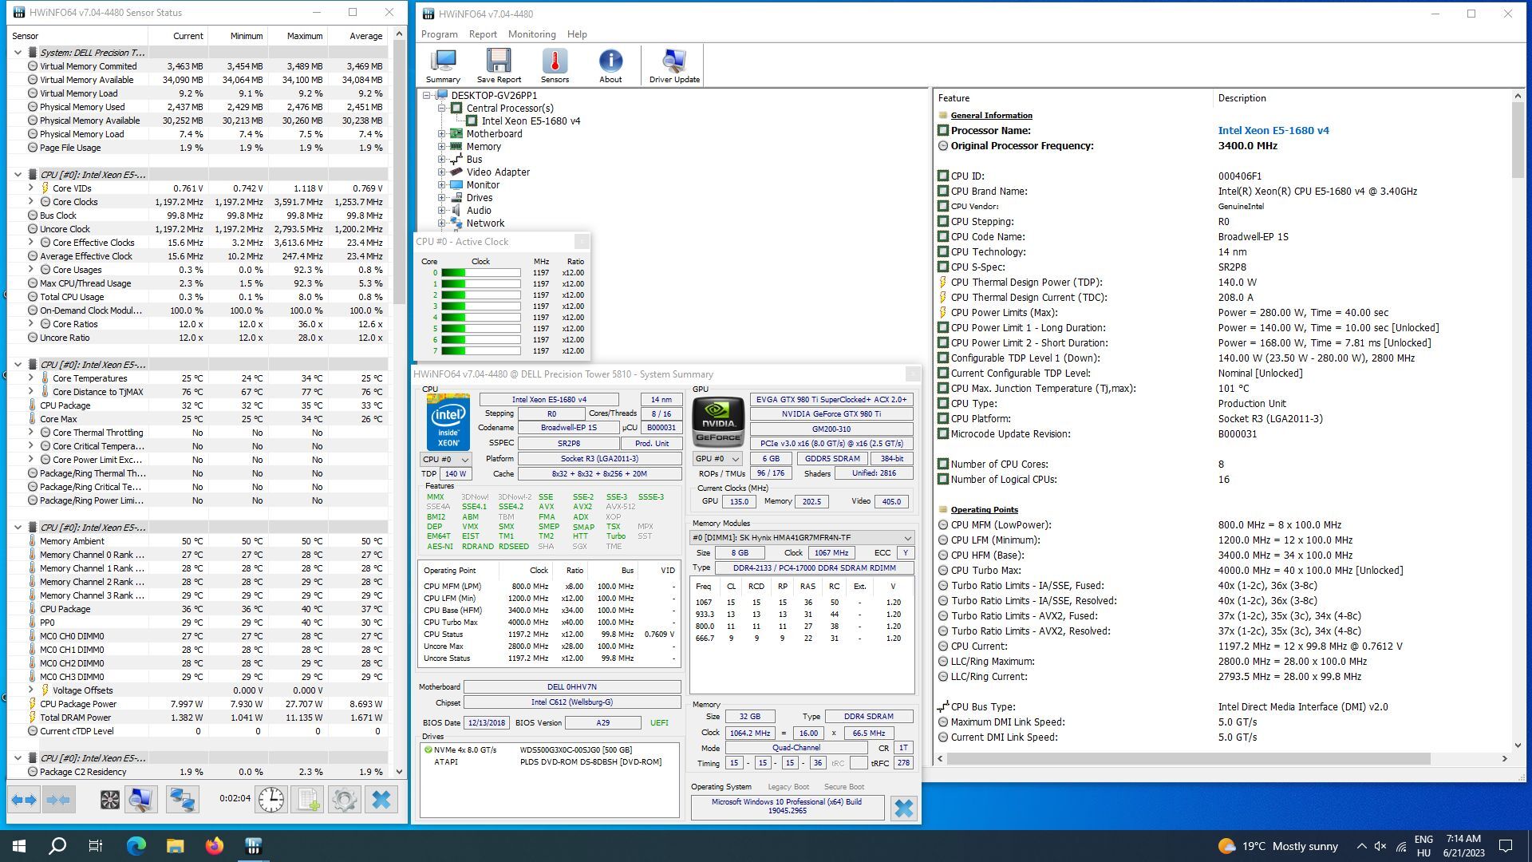The width and height of the screenshot is (1532, 862).
Task: Click the monitor-with-magnifier icon in Sensor Status
Action: click(x=141, y=800)
